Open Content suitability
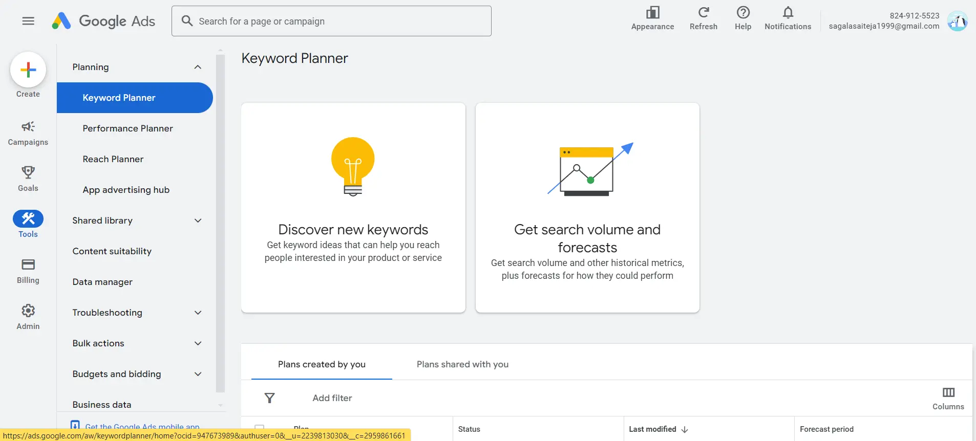 coord(112,251)
